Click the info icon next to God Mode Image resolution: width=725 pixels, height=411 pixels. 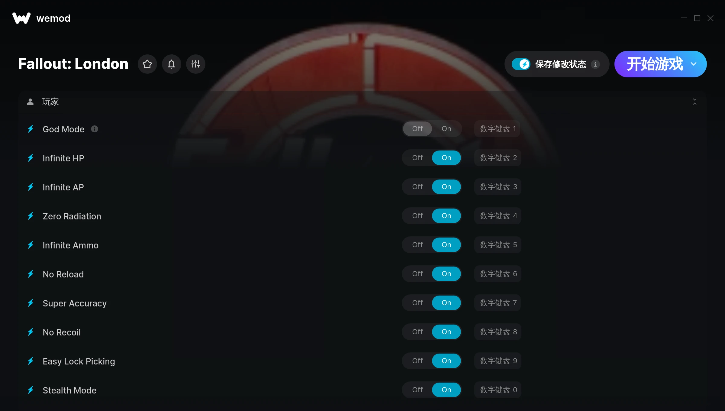coord(95,129)
